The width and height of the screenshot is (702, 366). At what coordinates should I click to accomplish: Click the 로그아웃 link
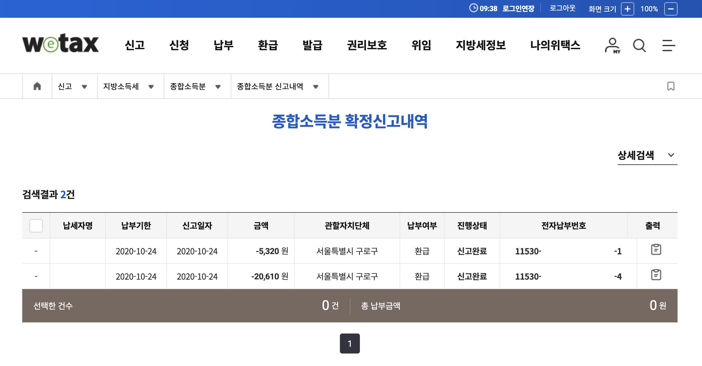563,8
